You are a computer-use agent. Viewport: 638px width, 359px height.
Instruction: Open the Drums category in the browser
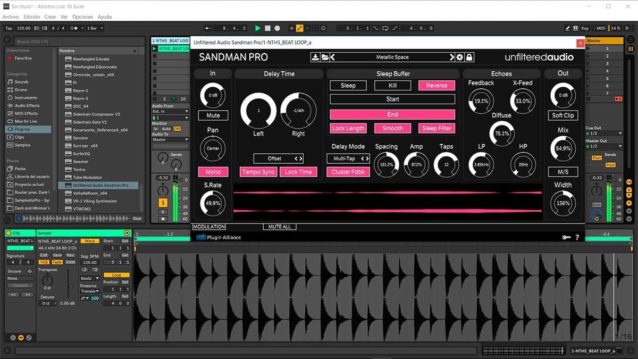pyautogui.click(x=20, y=90)
